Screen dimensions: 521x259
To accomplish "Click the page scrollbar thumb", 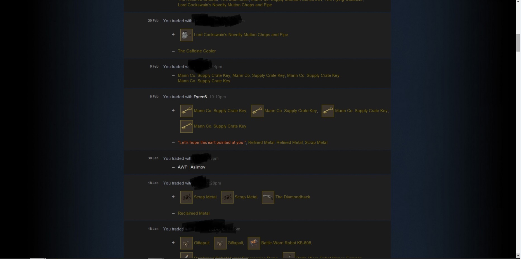I will coord(518,42).
